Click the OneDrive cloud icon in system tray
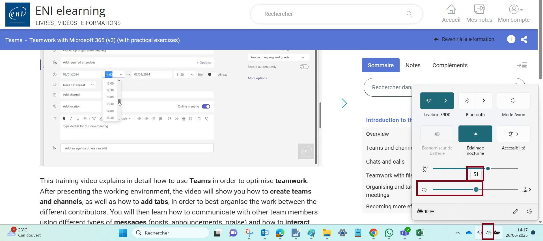 pos(469,233)
